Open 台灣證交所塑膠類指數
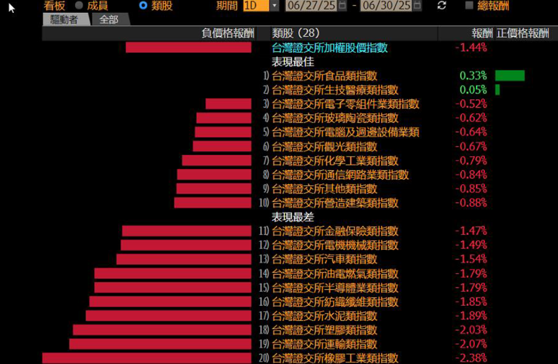558x364 pixels. pyautogui.click(x=324, y=330)
